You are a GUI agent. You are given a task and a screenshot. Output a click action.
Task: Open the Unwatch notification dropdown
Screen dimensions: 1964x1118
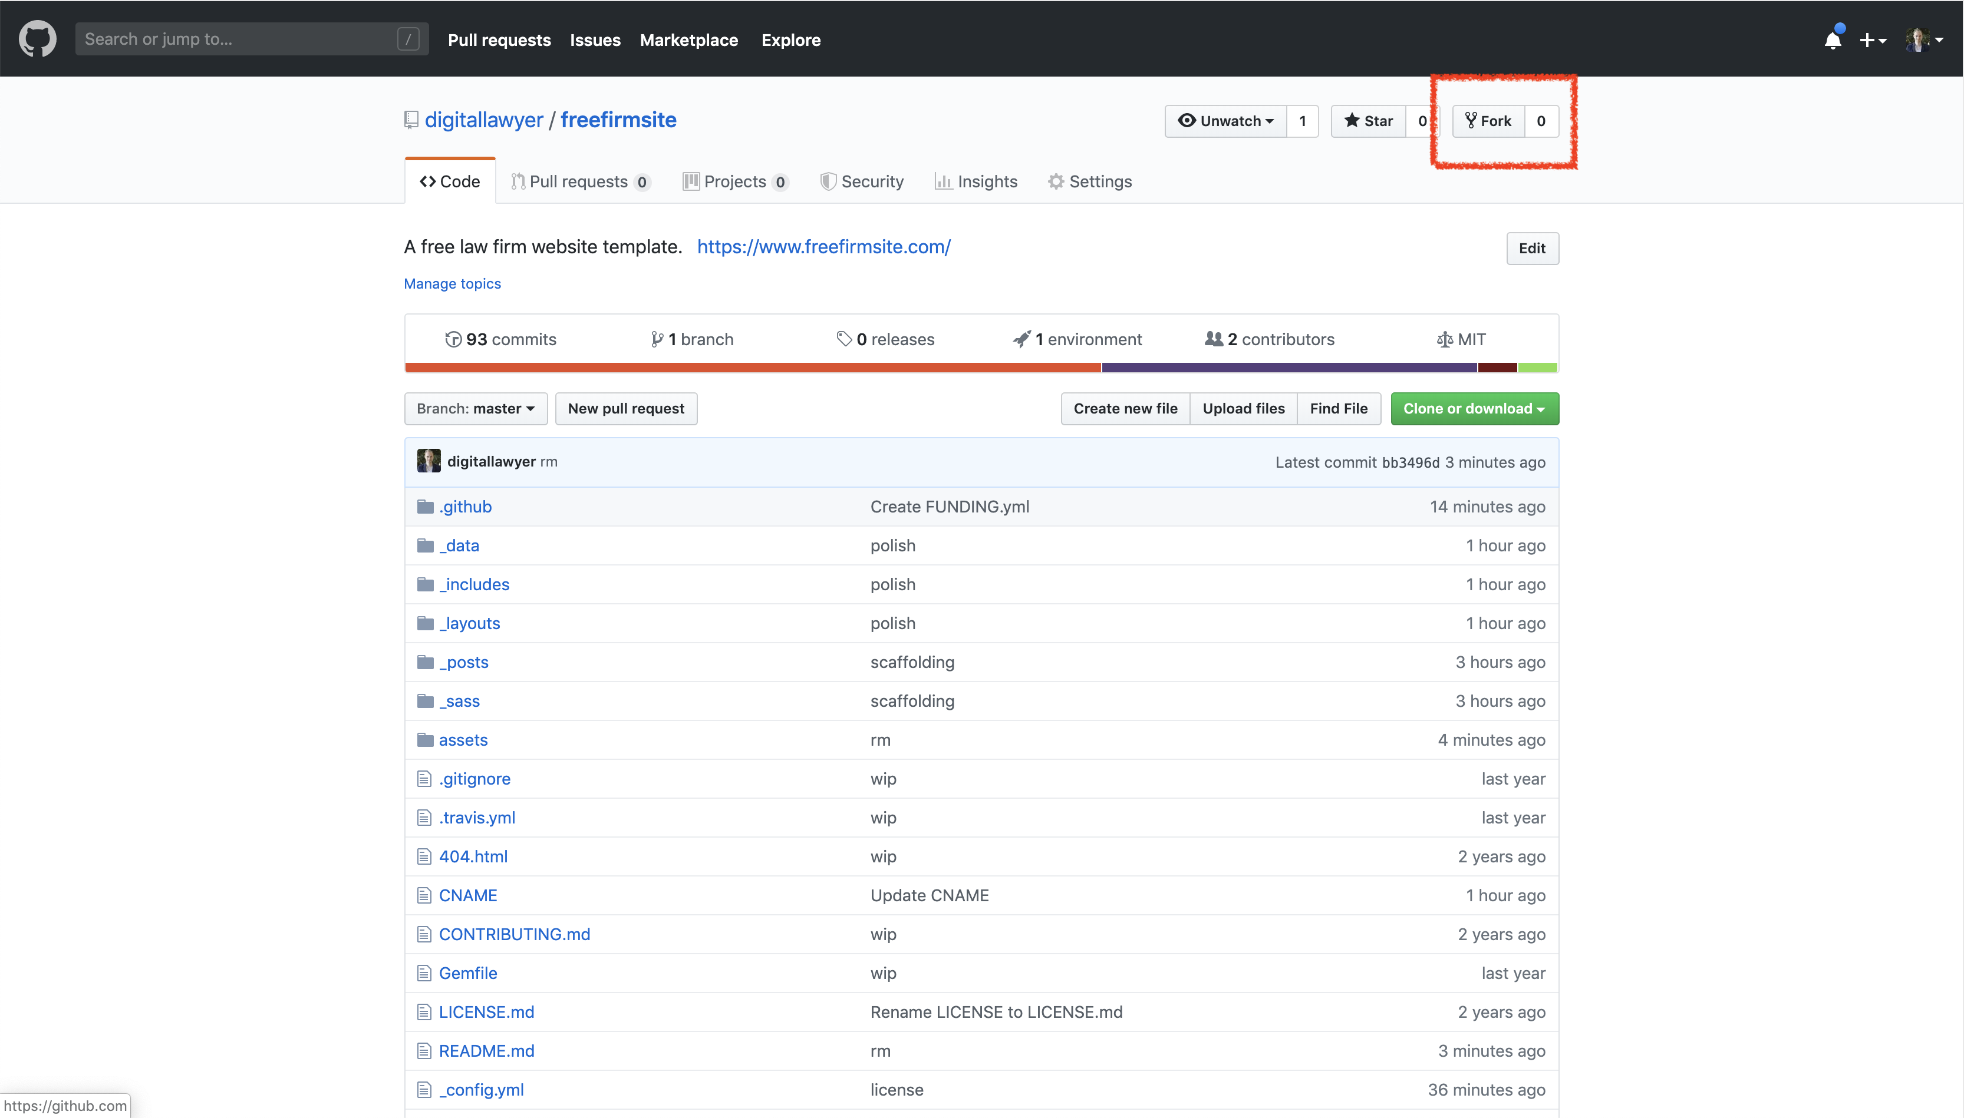point(1225,121)
